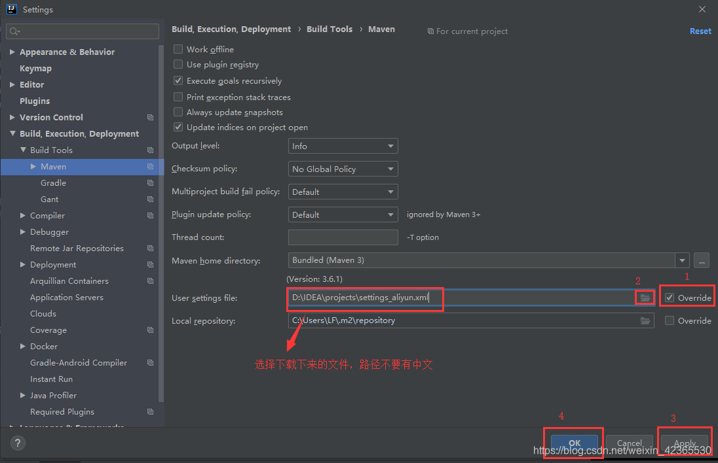Image resolution: width=718 pixels, height=463 pixels.
Task: Click project-level icon next to Gradle-Android Compiler
Action: click(150, 362)
